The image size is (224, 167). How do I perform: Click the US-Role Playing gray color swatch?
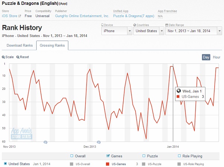179,164
